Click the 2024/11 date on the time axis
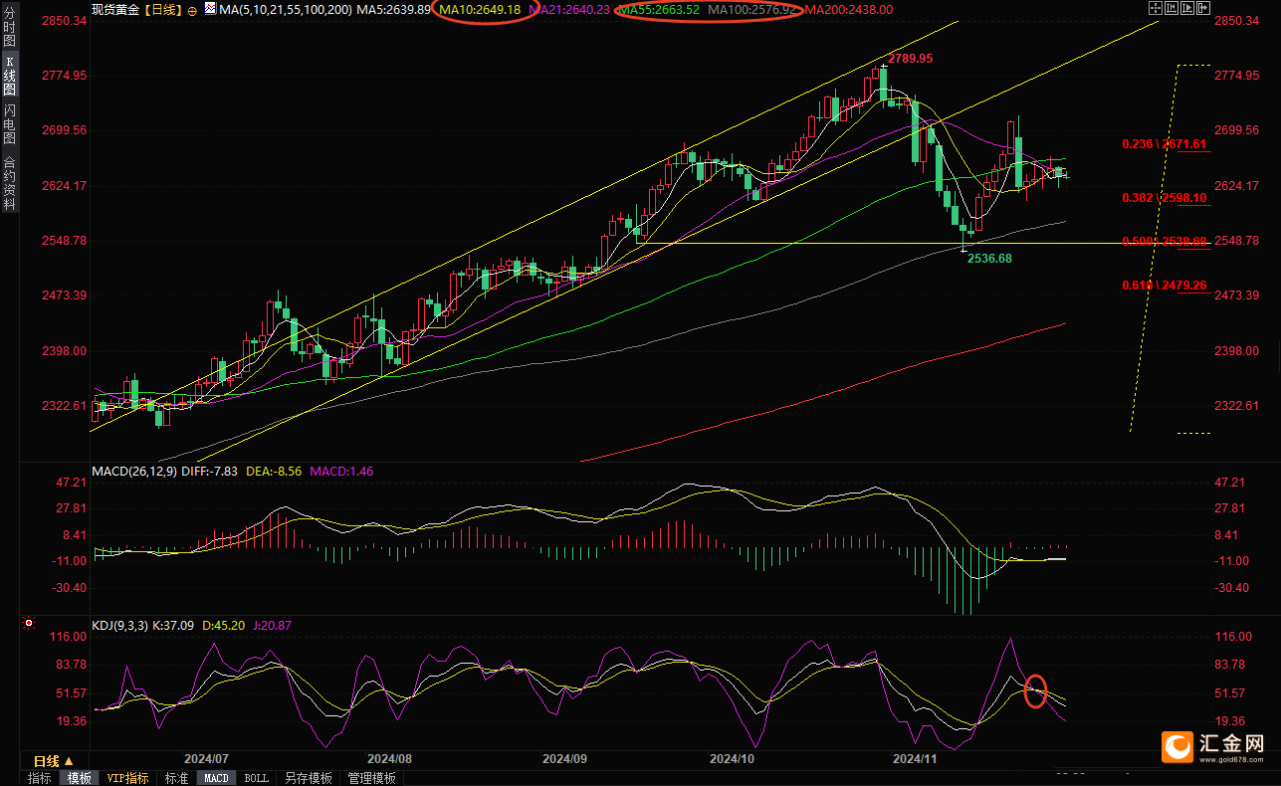The image size is (1281, 786). click(914, 758)
